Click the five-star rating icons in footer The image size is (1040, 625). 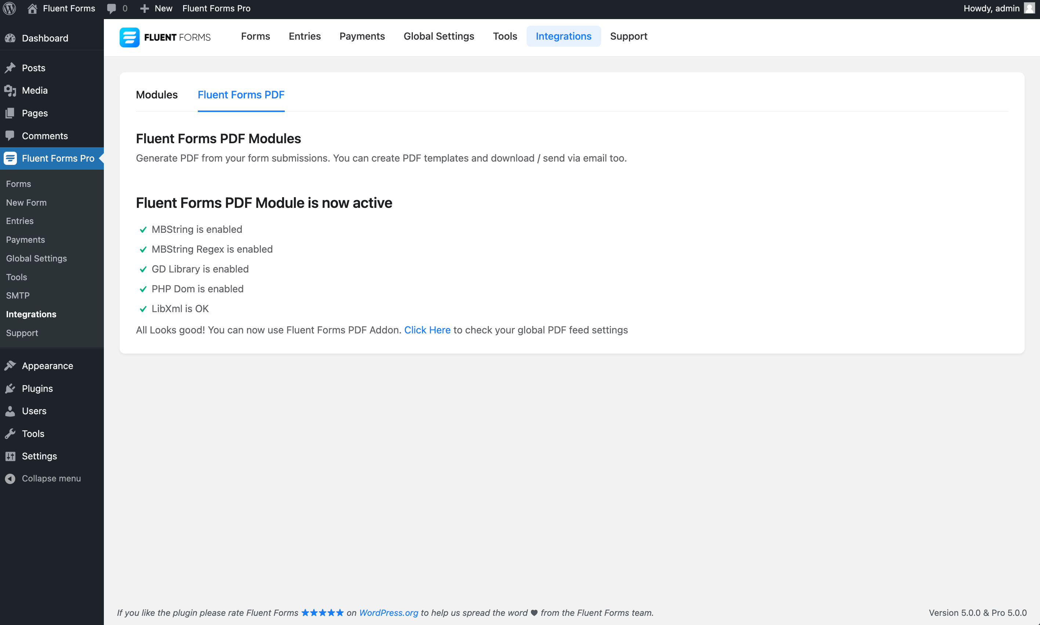323,613
